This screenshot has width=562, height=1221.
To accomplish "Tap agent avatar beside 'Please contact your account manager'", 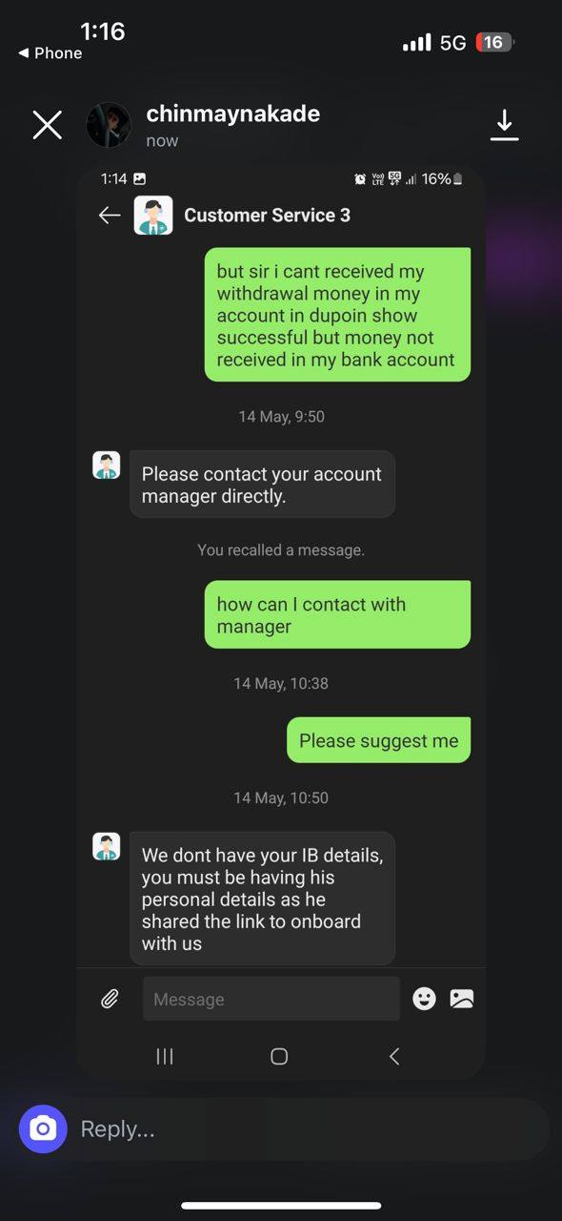I will [x=107, y=466].
